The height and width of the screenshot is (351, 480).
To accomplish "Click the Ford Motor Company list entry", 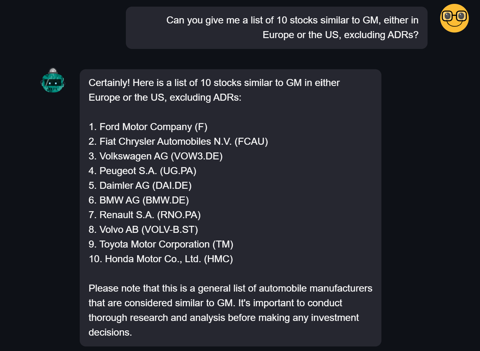I will point(148,127).
